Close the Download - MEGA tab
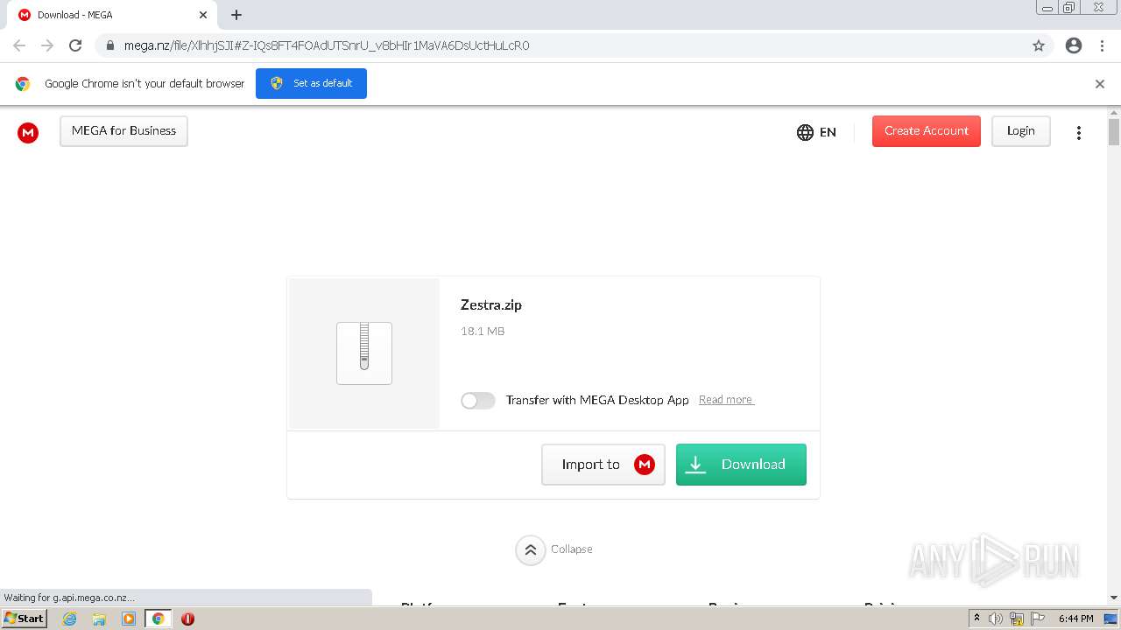 [x=203, y=15]
